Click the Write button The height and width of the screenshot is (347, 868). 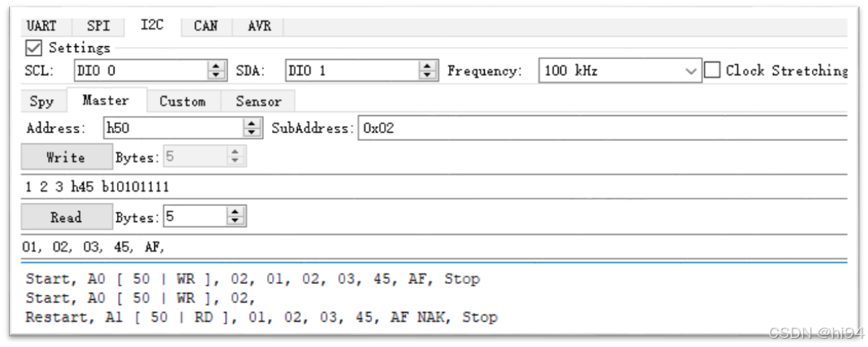click(67, 157)
